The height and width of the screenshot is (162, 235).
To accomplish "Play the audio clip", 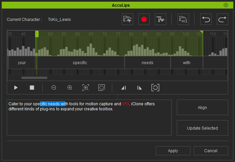I will point(16,87).
